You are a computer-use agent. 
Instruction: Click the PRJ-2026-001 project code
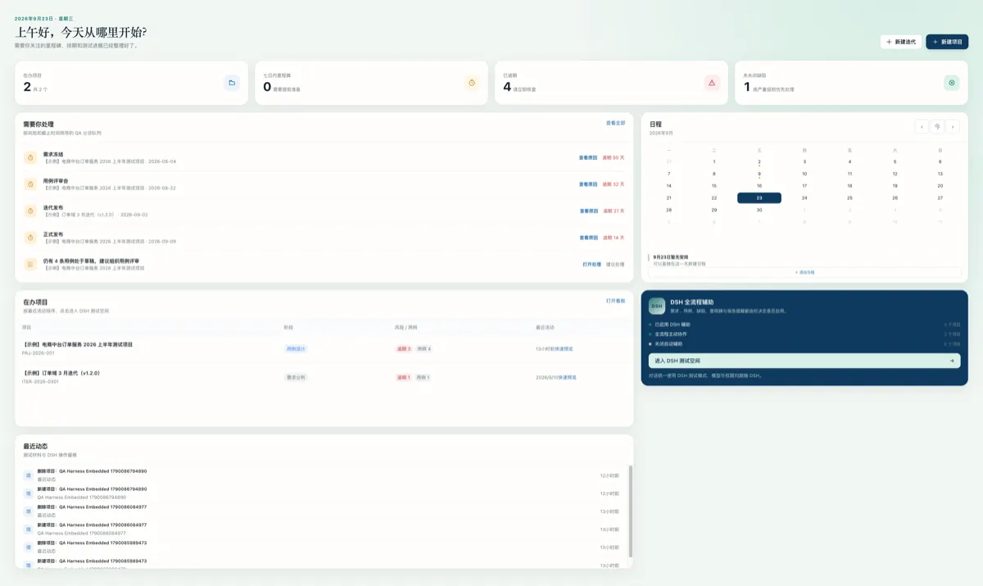pos(39,352)
